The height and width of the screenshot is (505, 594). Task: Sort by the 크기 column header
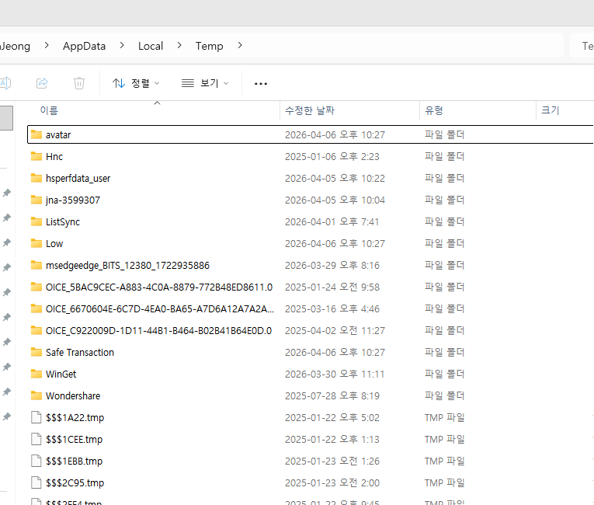550,110
